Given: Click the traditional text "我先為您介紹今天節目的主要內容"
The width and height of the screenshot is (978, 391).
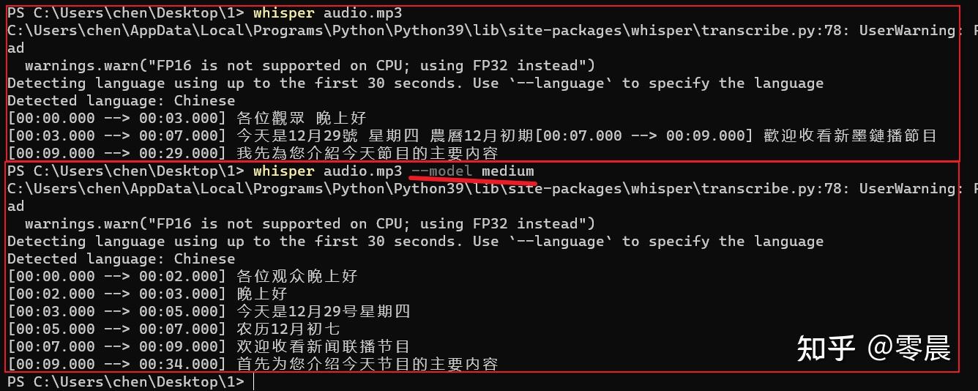Looking at the screenshot, I should point(367,153).
